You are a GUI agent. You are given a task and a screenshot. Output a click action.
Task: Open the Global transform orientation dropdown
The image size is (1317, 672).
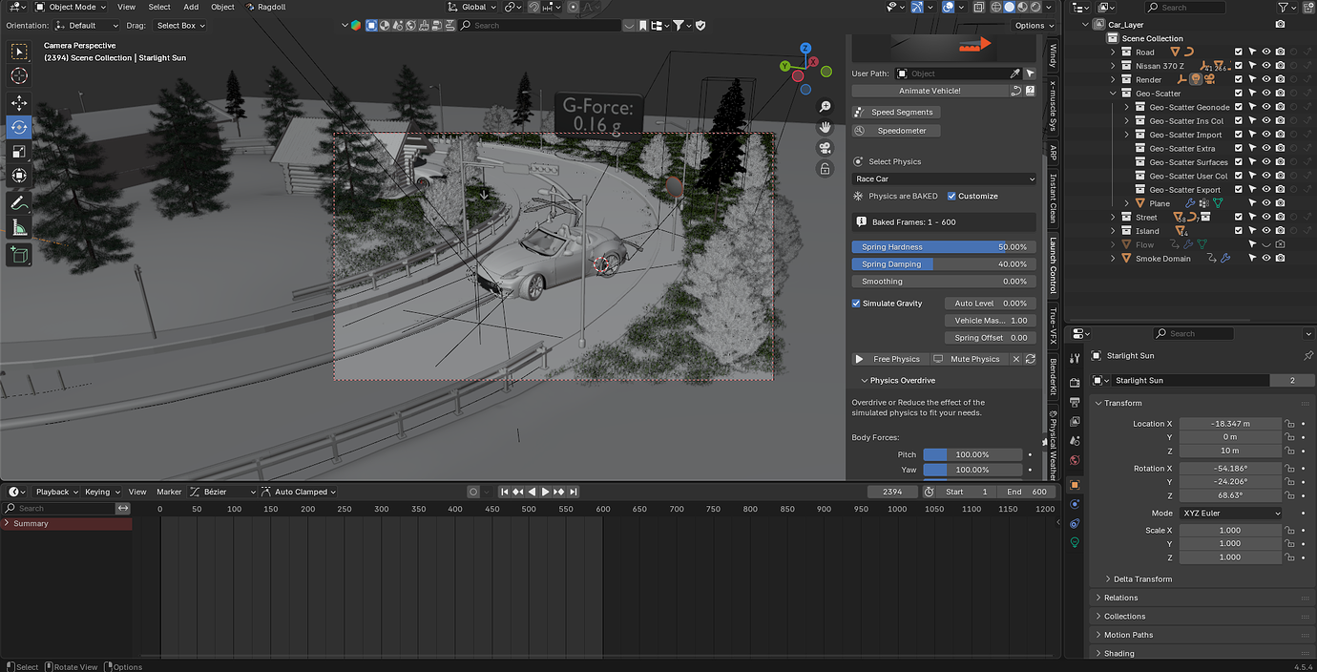(472, 7)
